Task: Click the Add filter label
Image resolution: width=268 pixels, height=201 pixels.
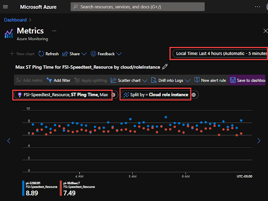Action: pos(62,80)
